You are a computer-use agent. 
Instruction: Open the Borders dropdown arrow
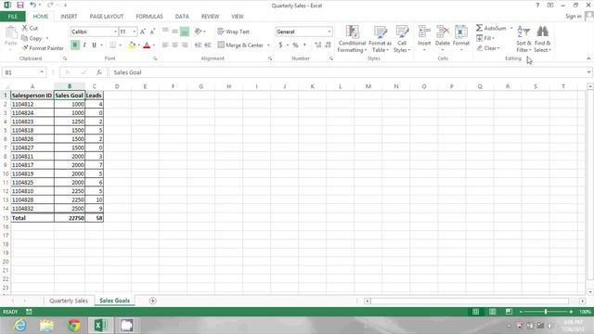click(x=121, y=45)
